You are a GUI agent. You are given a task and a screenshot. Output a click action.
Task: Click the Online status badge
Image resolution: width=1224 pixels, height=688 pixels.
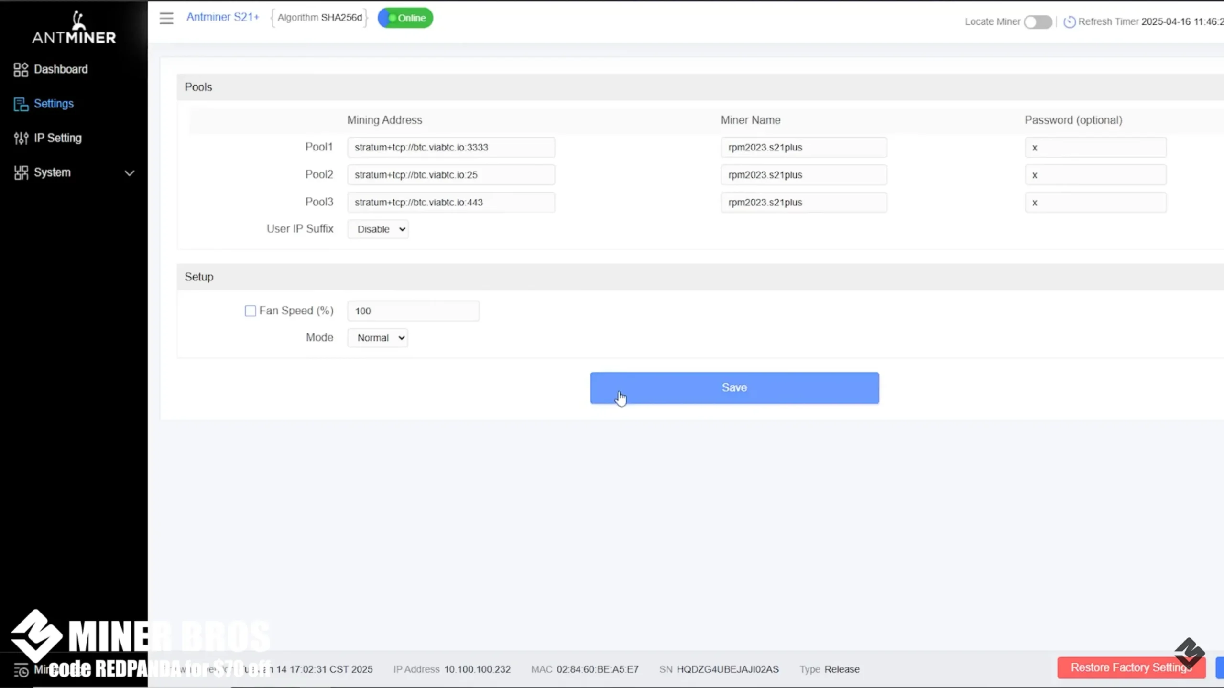coord(405,18)
